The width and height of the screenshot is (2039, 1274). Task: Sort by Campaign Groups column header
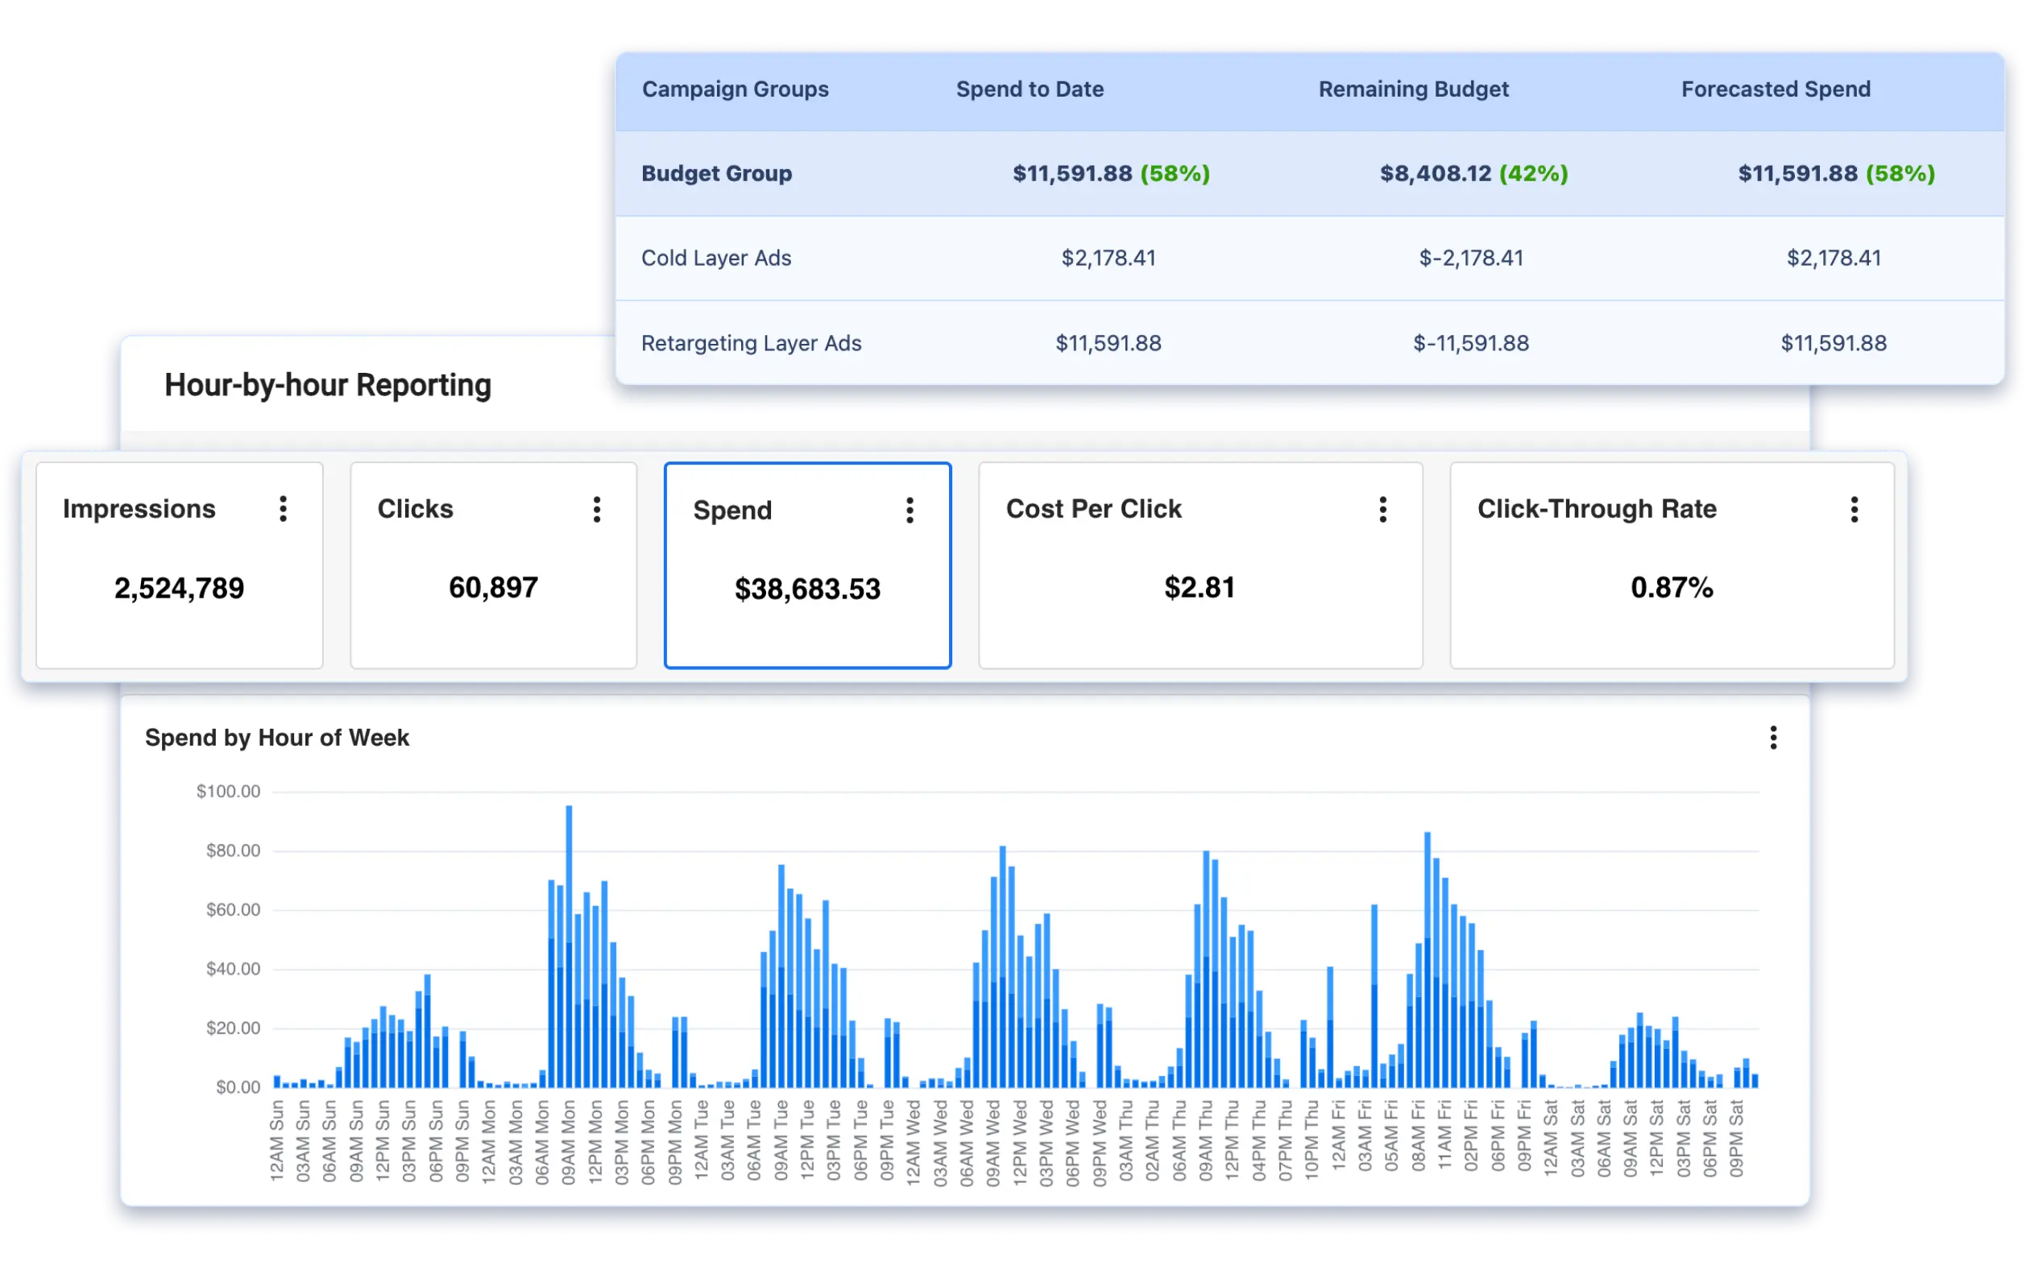(x=735, y=89)
